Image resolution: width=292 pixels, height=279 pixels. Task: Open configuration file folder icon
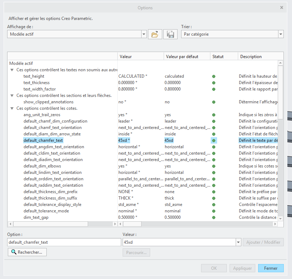point(155,34)
